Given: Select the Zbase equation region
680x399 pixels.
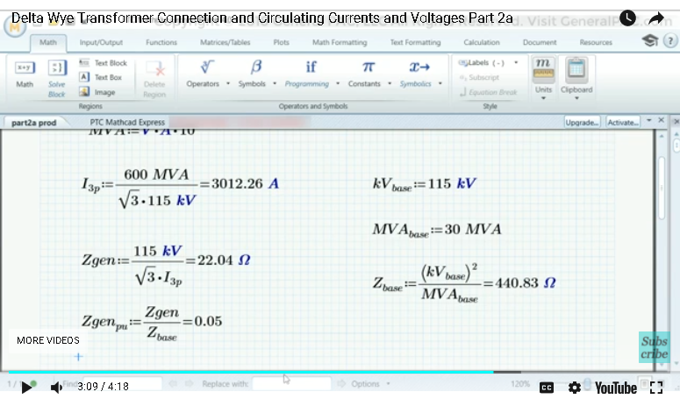Looking at the screenshot, I should (464, 282).
